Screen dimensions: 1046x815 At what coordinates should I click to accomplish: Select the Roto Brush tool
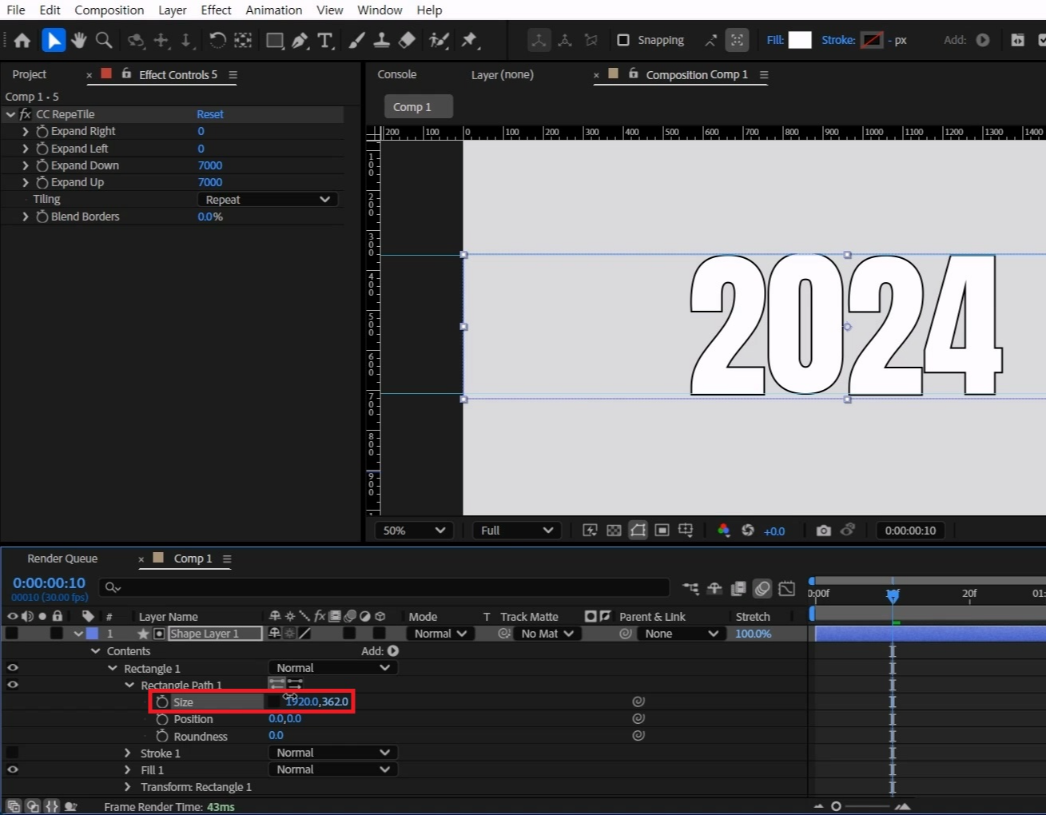(x=439, y=40)
